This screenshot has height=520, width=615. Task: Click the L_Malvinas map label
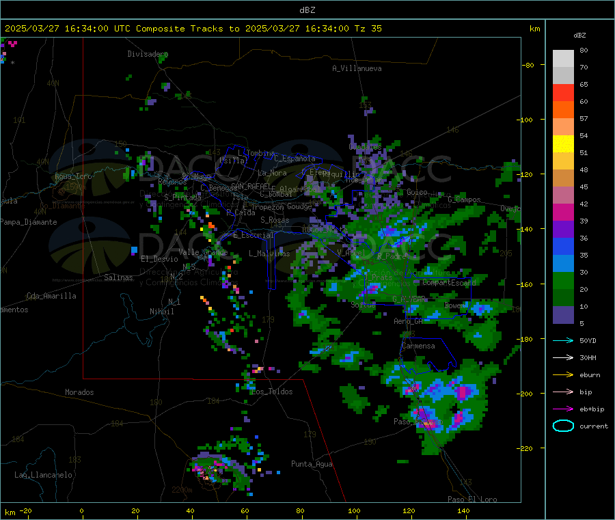(269, 254)
